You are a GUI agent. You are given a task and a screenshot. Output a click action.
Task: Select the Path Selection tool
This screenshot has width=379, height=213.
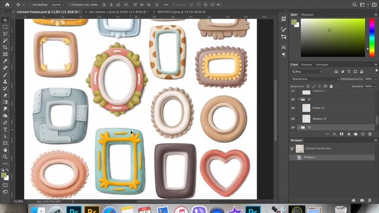[x=5, y=136]
